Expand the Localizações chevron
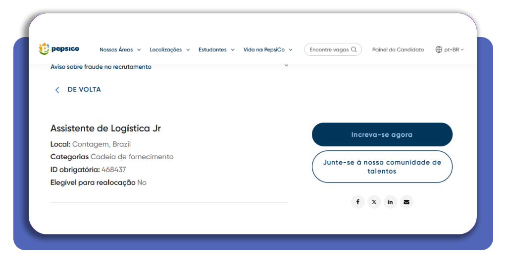 [188, 50]
